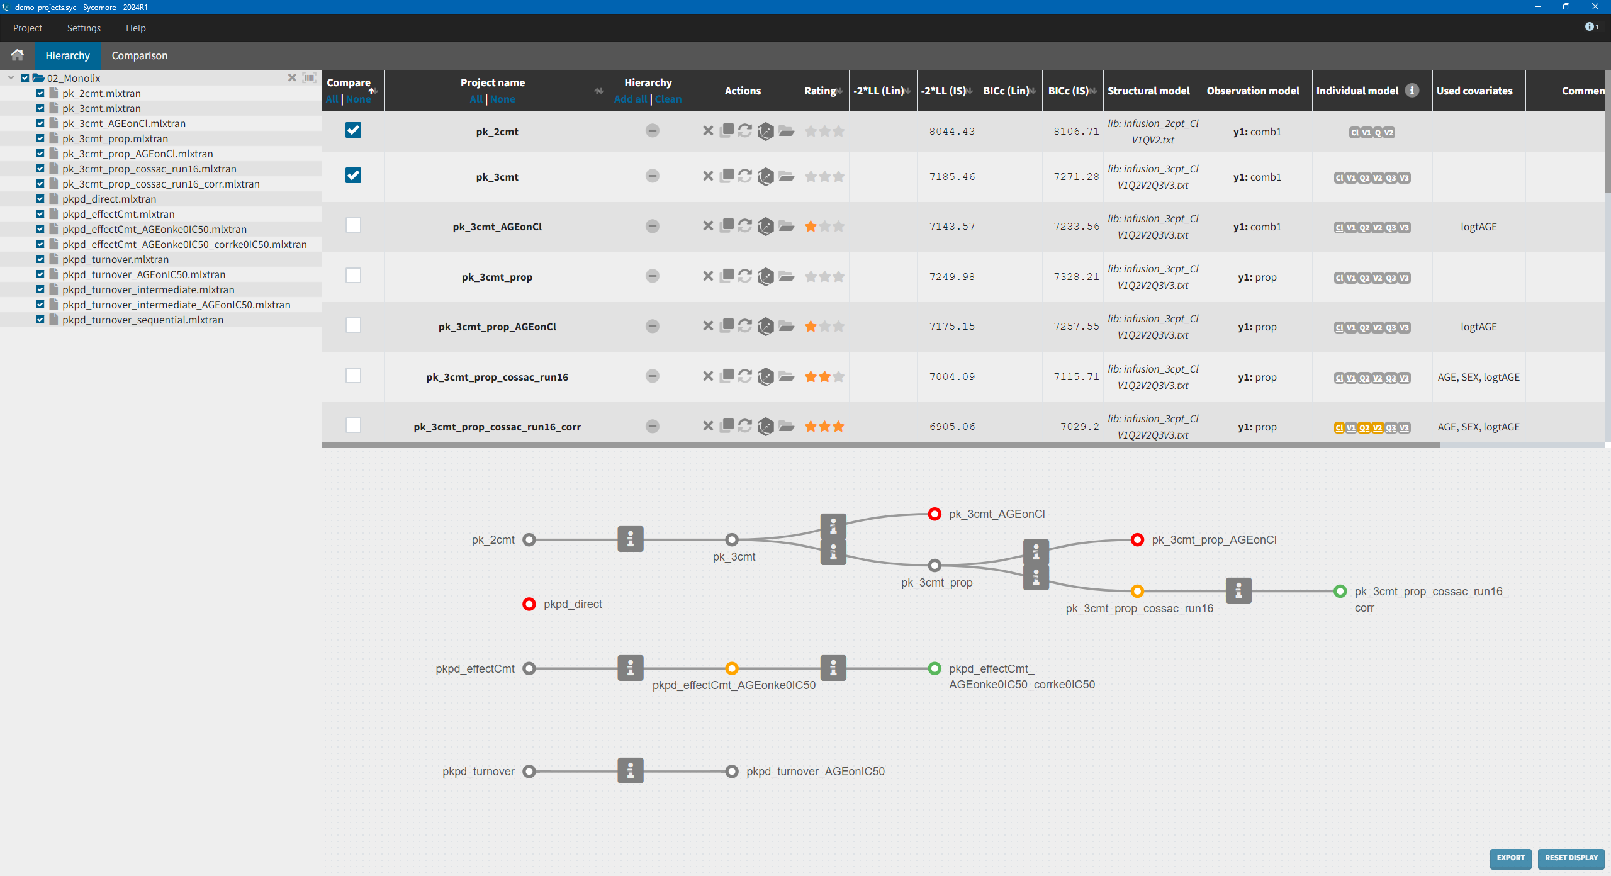Open the folder icon for pk_3cmt_prop_AGEonCl

[786, 326]
